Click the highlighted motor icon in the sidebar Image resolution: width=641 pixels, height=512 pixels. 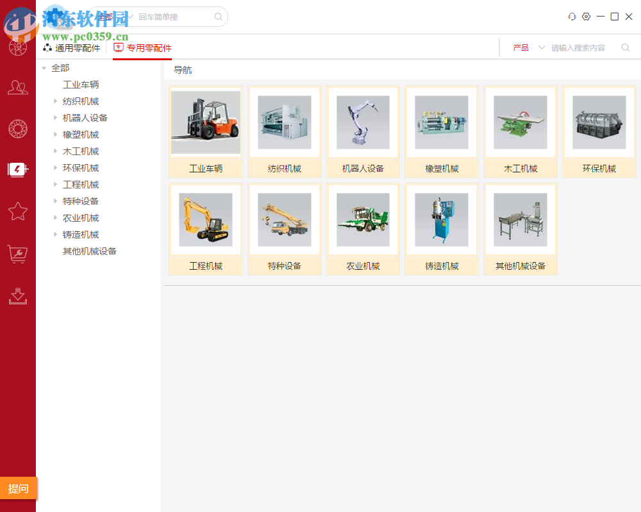[x=18, y=170]
